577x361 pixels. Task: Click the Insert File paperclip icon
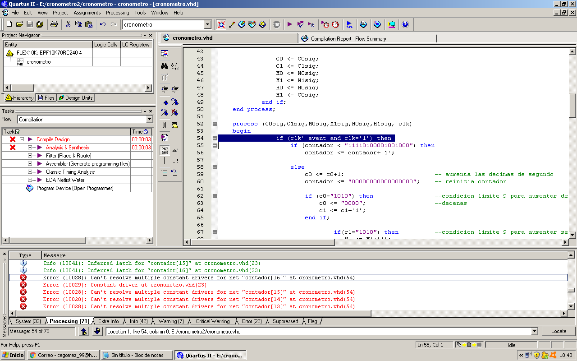coord(165,125)
